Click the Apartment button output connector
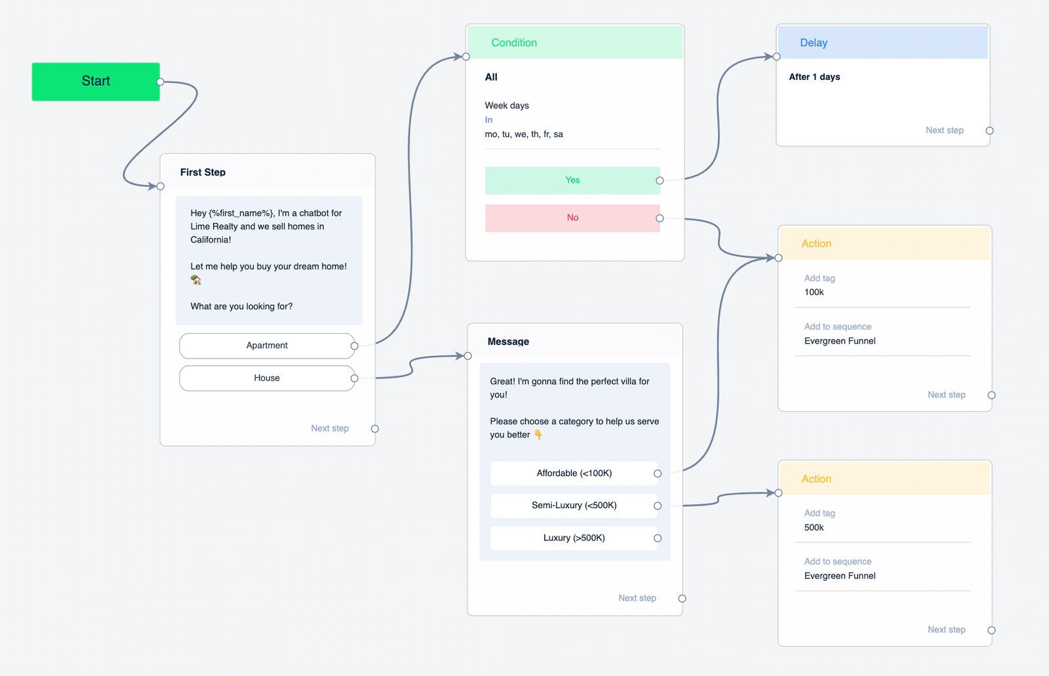1049x676 pixels. click(354, 346)
